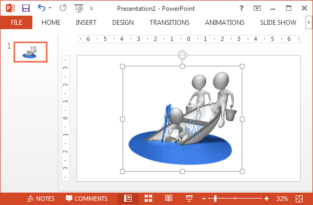Image resolution: width=313 pixels, height=205 pixels.
Task: Zoom out with the minus button
Action: pos(204,199)
